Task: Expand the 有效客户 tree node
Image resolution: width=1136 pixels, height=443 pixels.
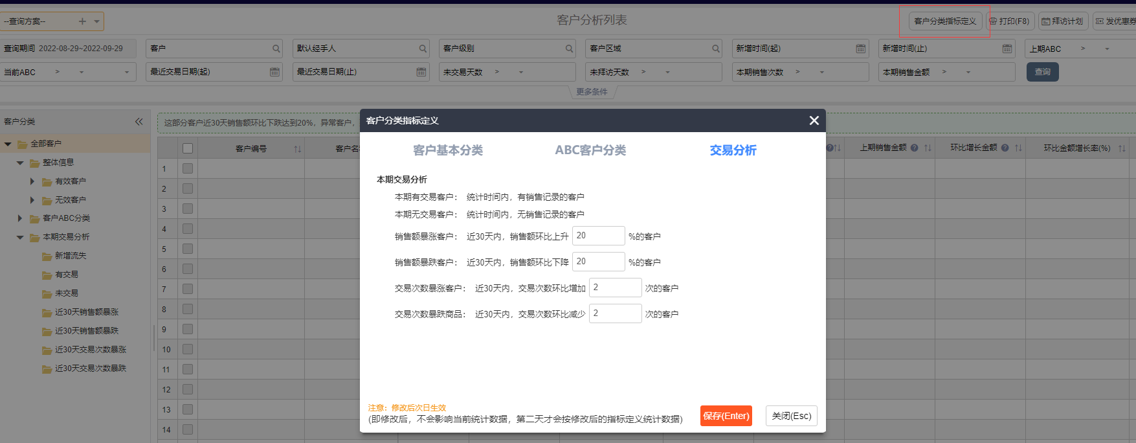Action: [32, 181]
